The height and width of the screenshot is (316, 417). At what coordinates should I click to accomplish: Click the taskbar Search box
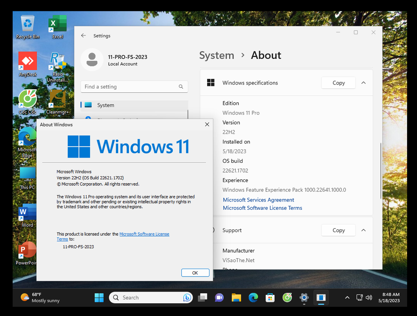[x=151, y=298]
